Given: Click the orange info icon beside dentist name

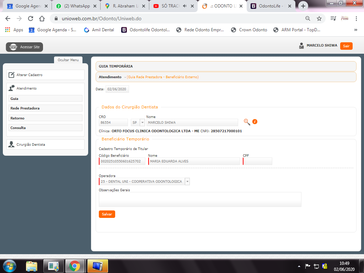Looking at the screenshot, I should pos(255,122).
